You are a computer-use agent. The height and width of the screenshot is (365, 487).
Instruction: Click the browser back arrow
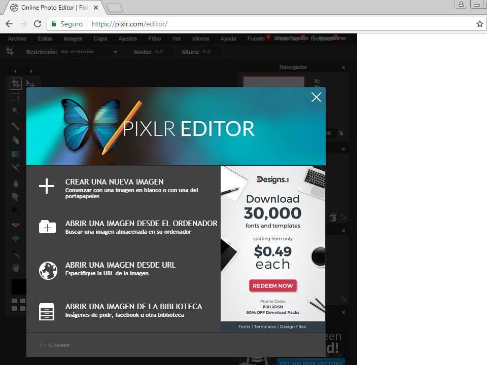[9, 24]
